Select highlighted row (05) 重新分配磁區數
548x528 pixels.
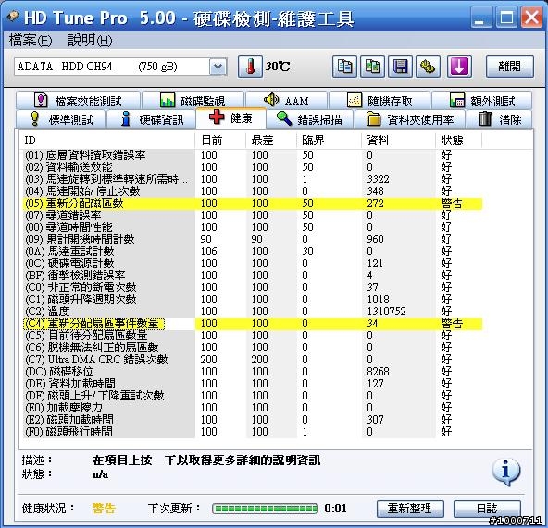(x=253, y=203)
